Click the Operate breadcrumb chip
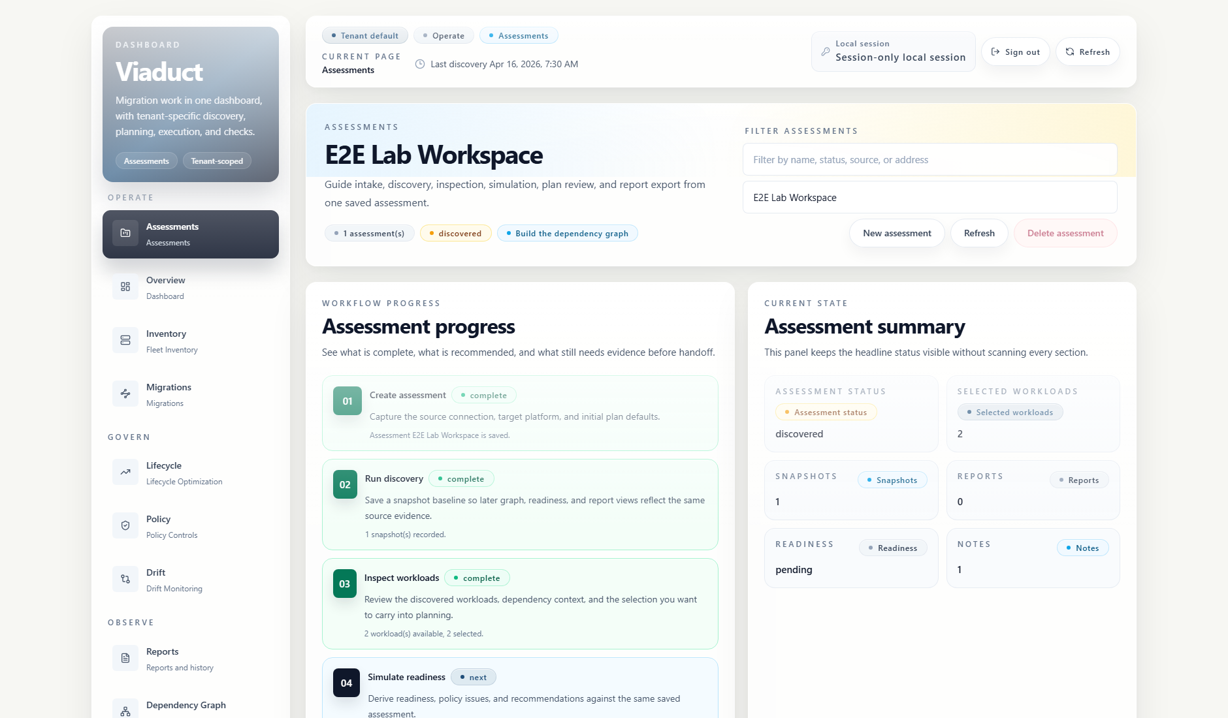This screenshot has height=718, width=1228. pyautogui.click(x=444, y=35)
